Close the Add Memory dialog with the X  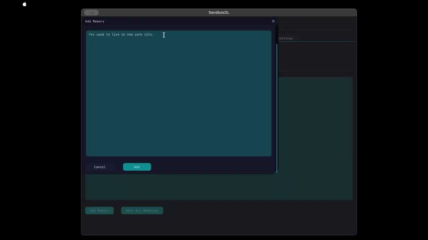(x=273, y=21)
